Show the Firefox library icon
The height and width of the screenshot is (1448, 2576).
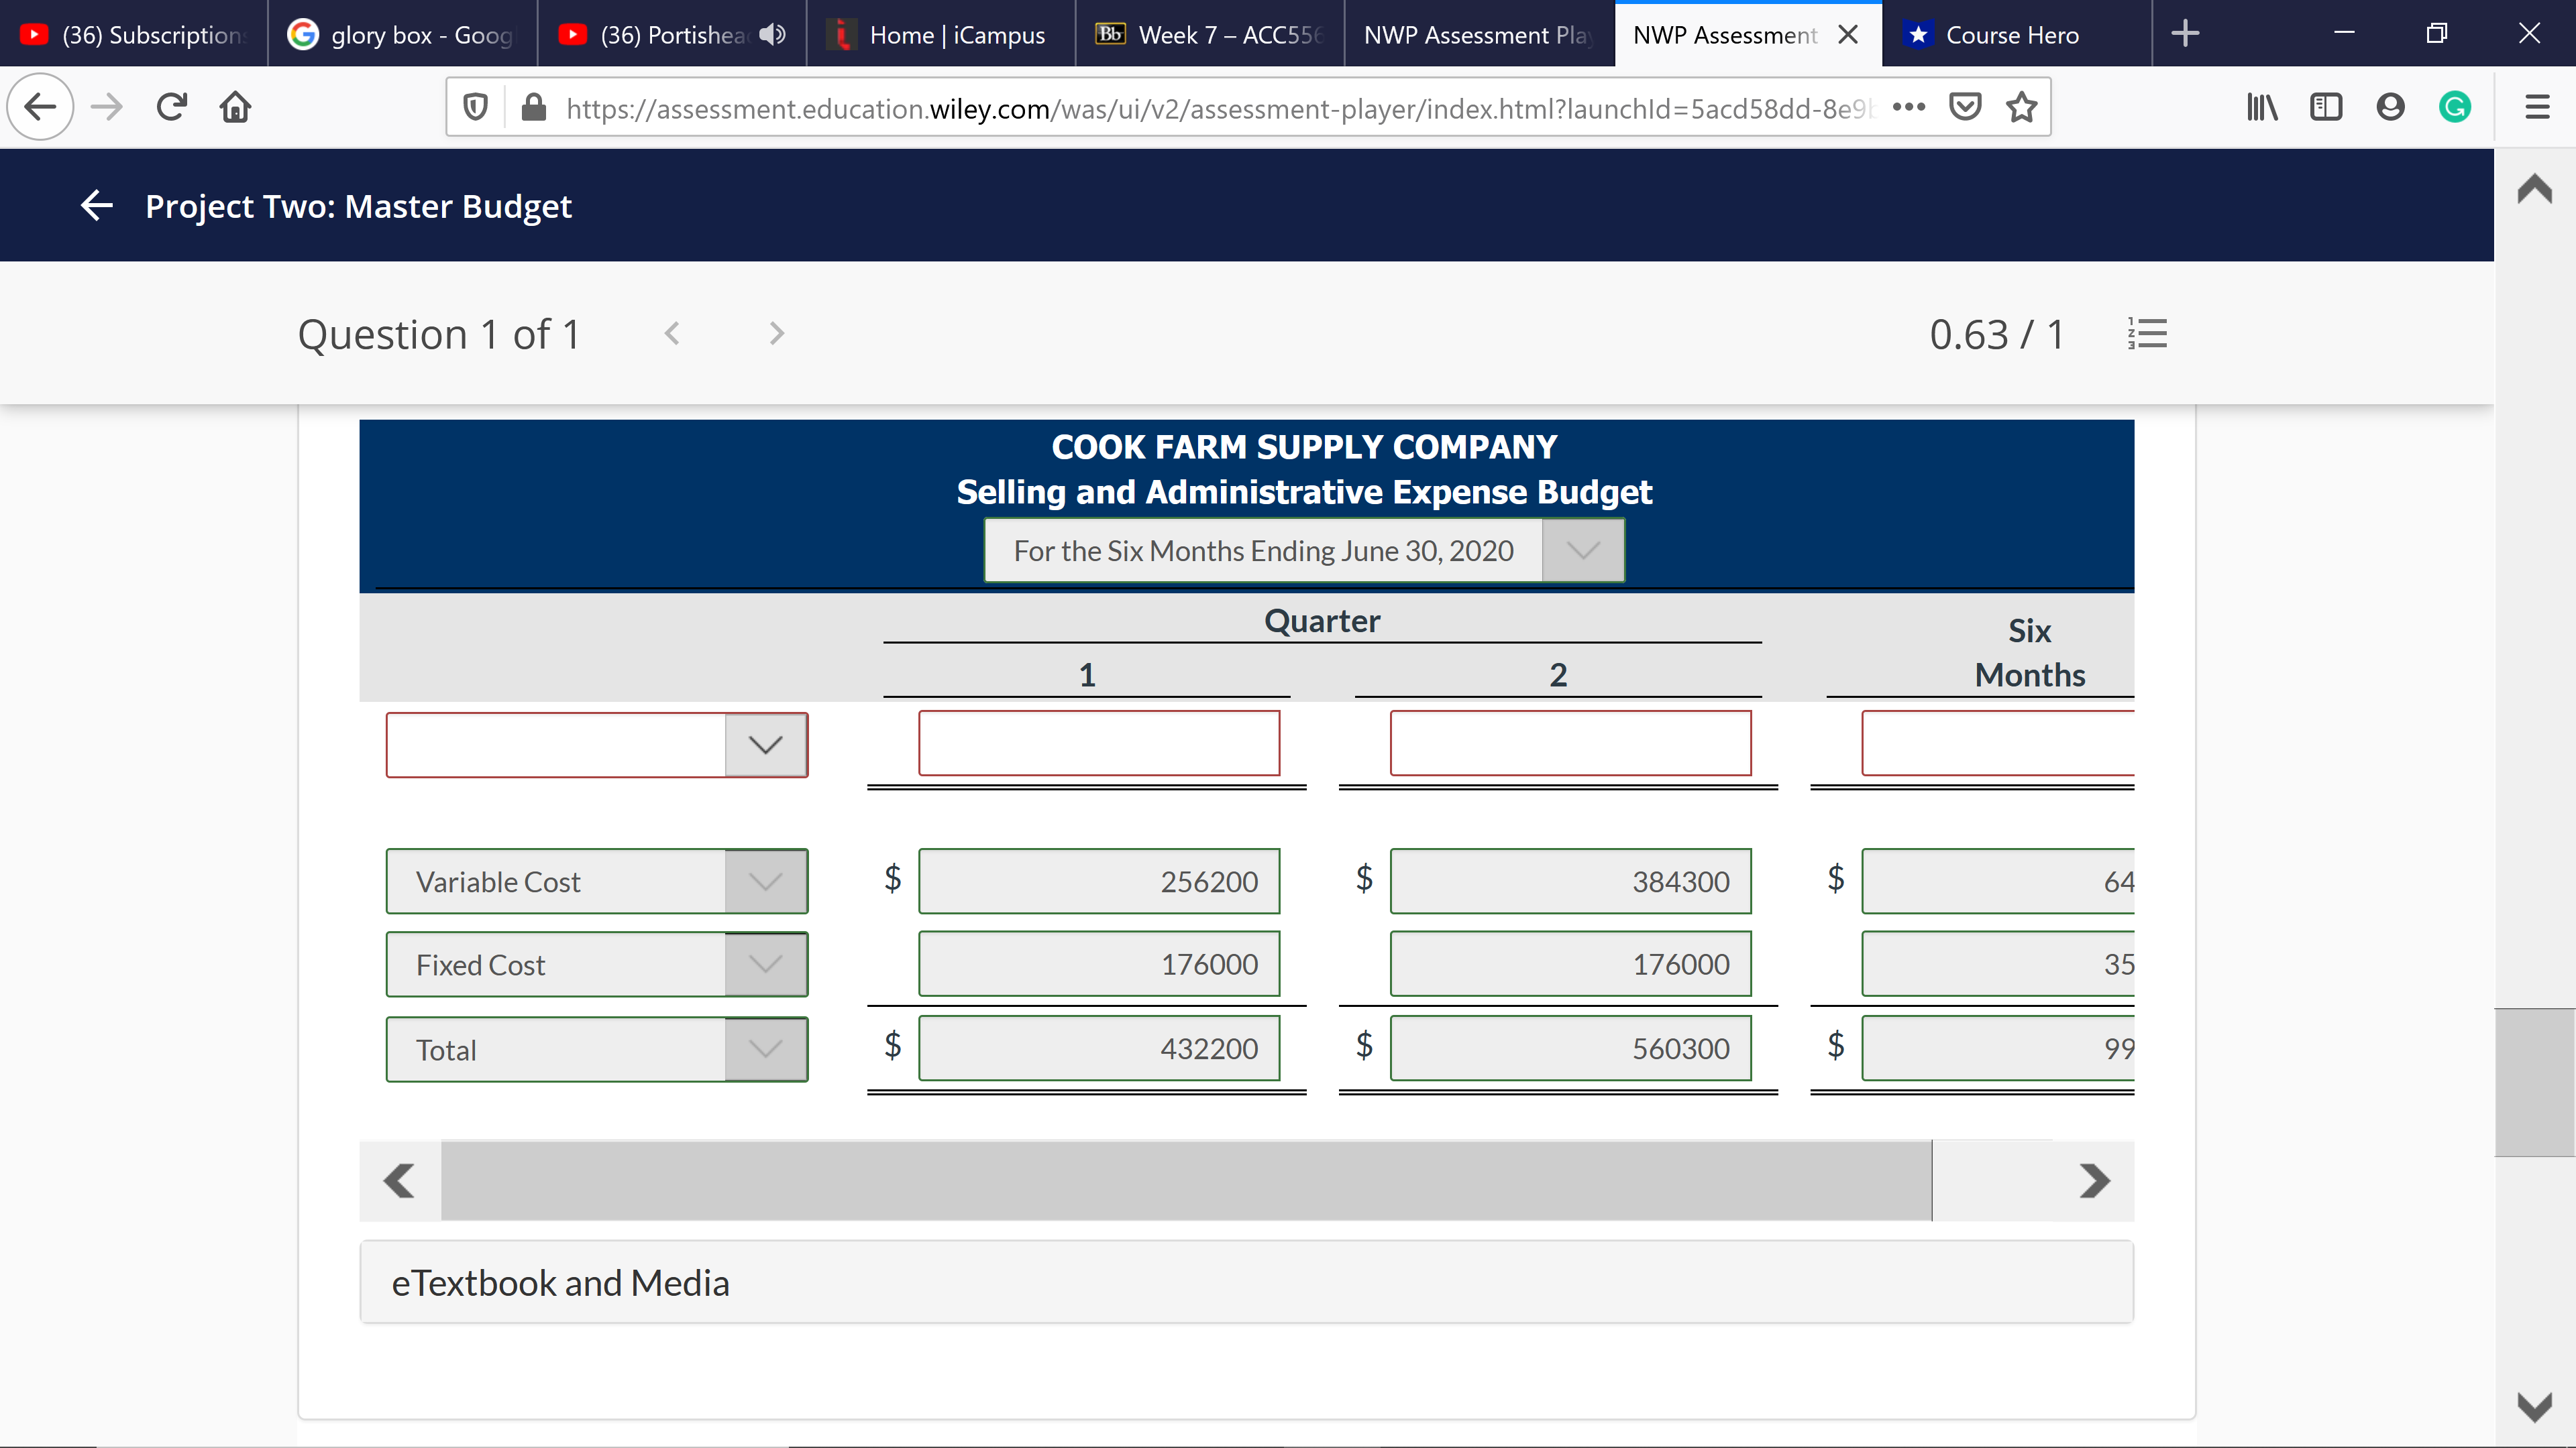2261,107
